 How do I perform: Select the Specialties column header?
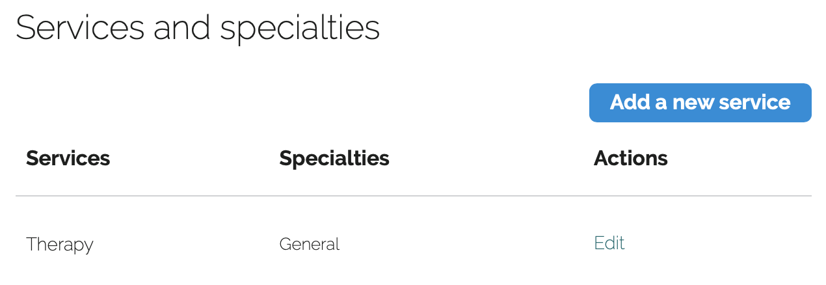[x=334, y=158]
